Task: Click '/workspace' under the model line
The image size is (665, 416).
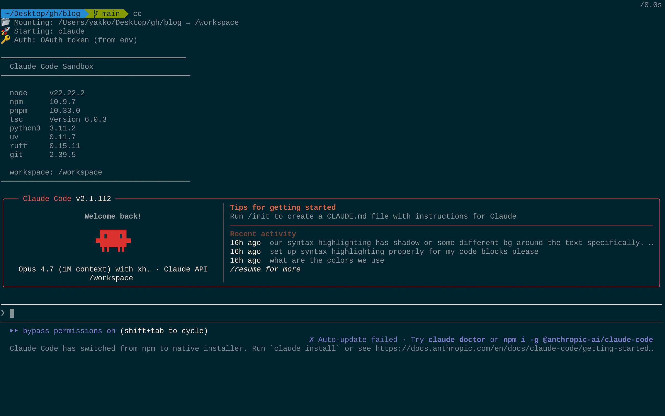Action: click(x=111, y=278)
